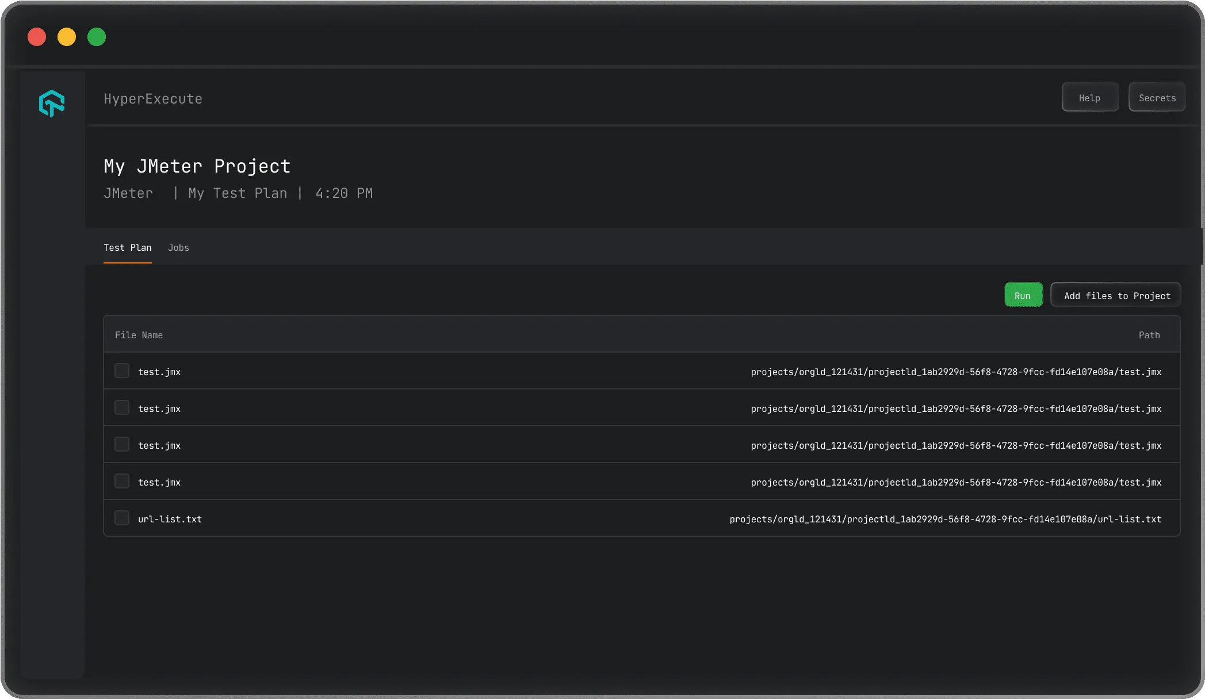Click the yellow minimize window dot

(x=67, y=37)
